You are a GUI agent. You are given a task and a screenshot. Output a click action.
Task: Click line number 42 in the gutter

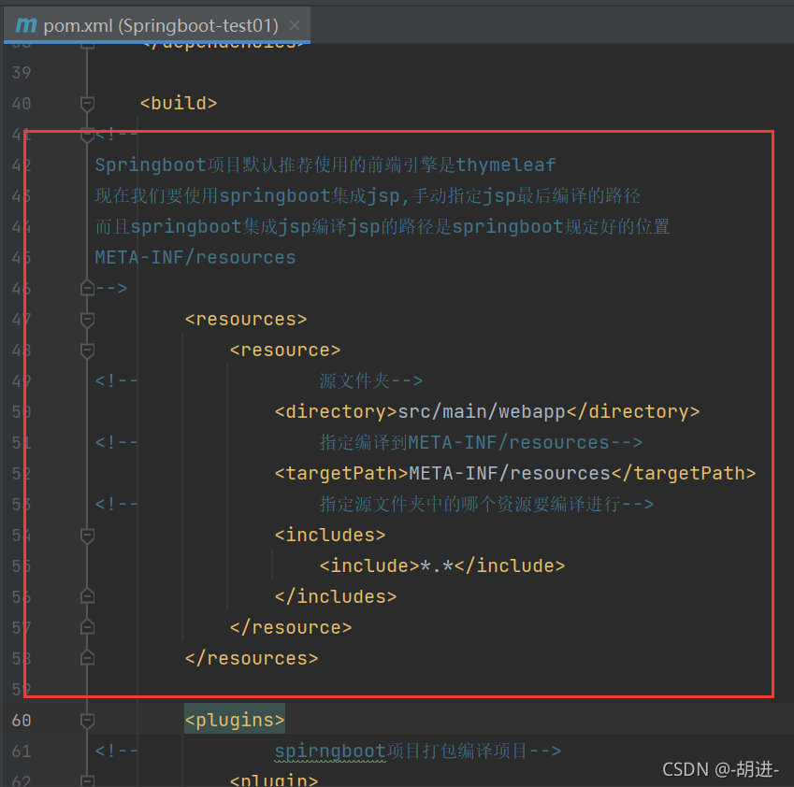21,165
